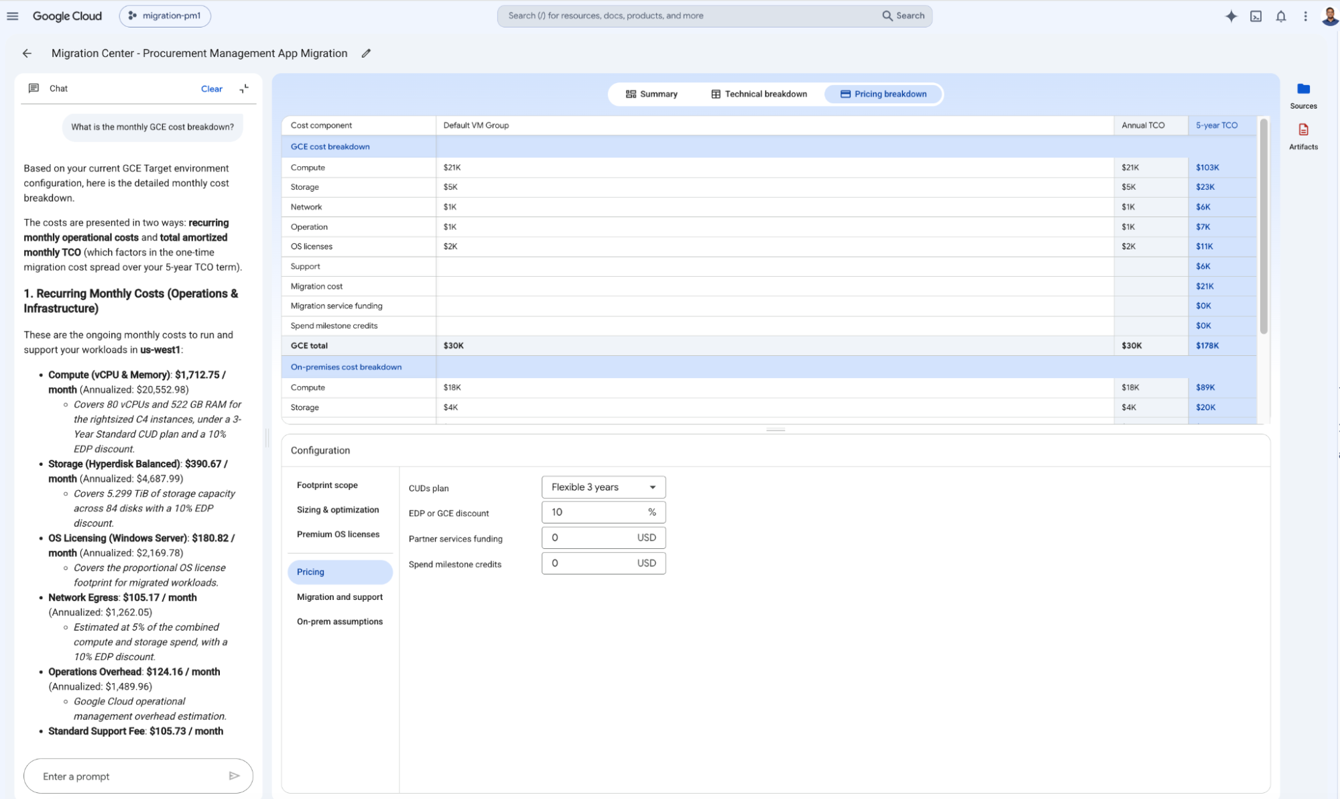The width and height of the screenshot is (1340, 799).
Task: Open Footprint scope configuration section
Action: tap(327, 485)
